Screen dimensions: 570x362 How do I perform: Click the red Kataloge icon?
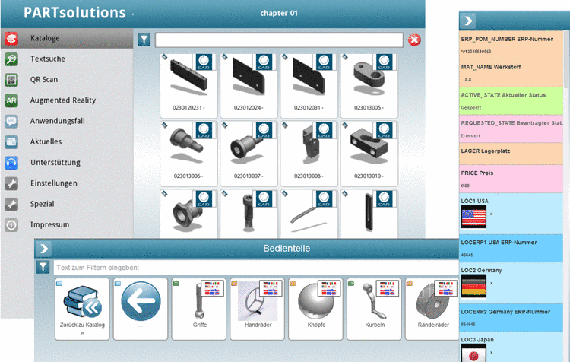pos(11,38)
